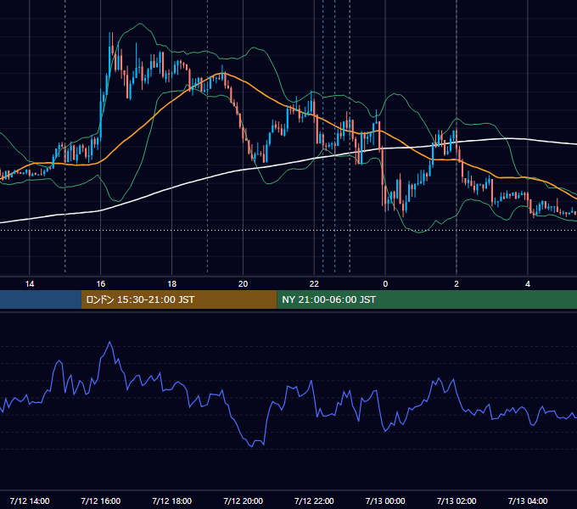
Task: Click the 7/12 18:00 time label
Action: click(172, 501)
